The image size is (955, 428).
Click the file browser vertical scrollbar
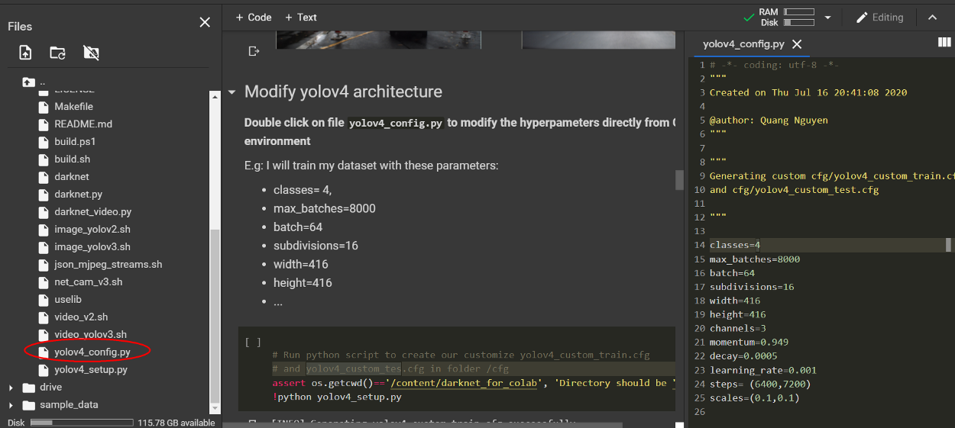click(x=215, y=317)
